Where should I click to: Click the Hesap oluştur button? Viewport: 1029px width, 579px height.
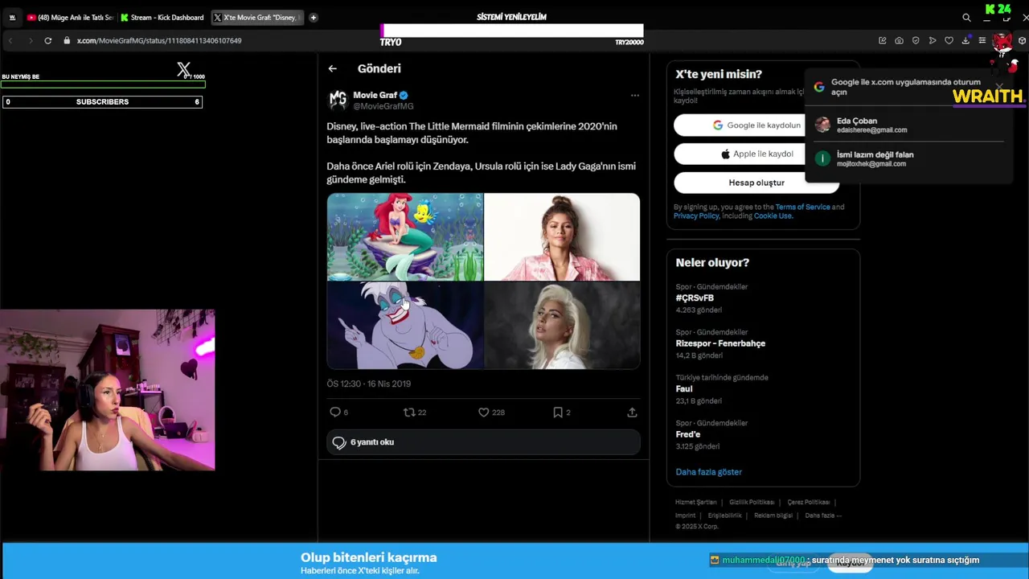pyautogui.click(x=756, y=183)
